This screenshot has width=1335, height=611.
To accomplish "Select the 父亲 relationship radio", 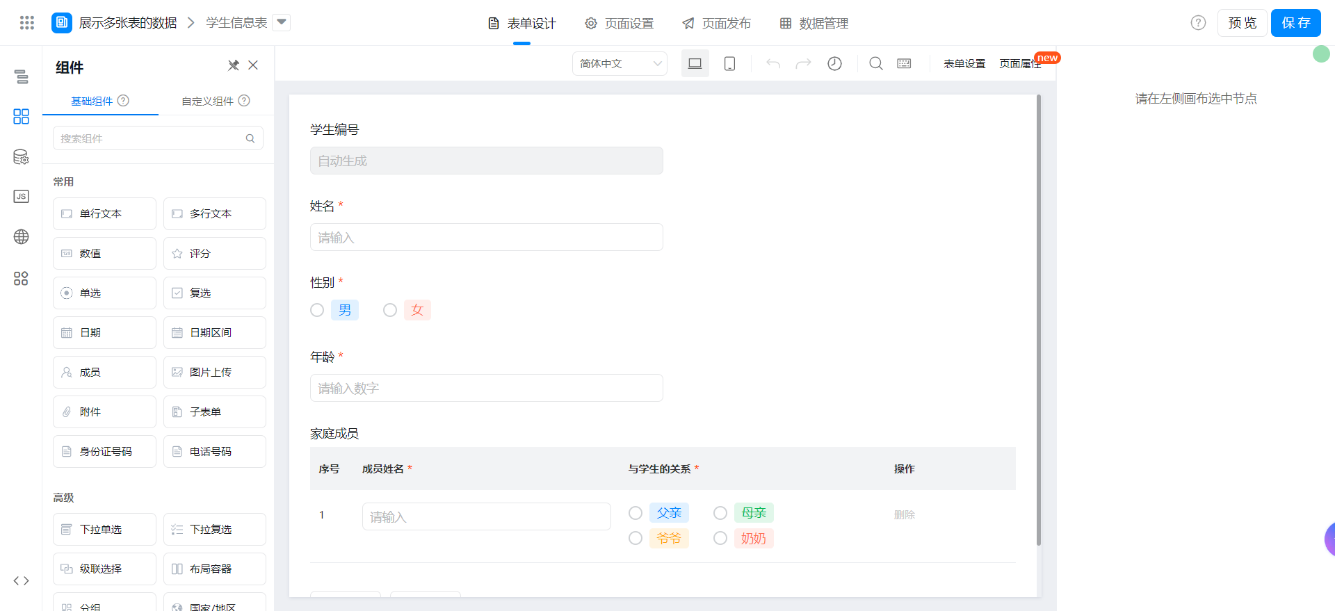I will point(636,513).
